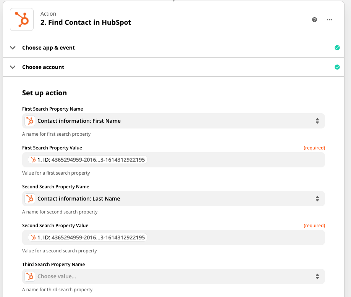The width and height of the screenshot is (351, 297).
Task: Open First Search Property Name dropdown
Action: click(173, 121)
